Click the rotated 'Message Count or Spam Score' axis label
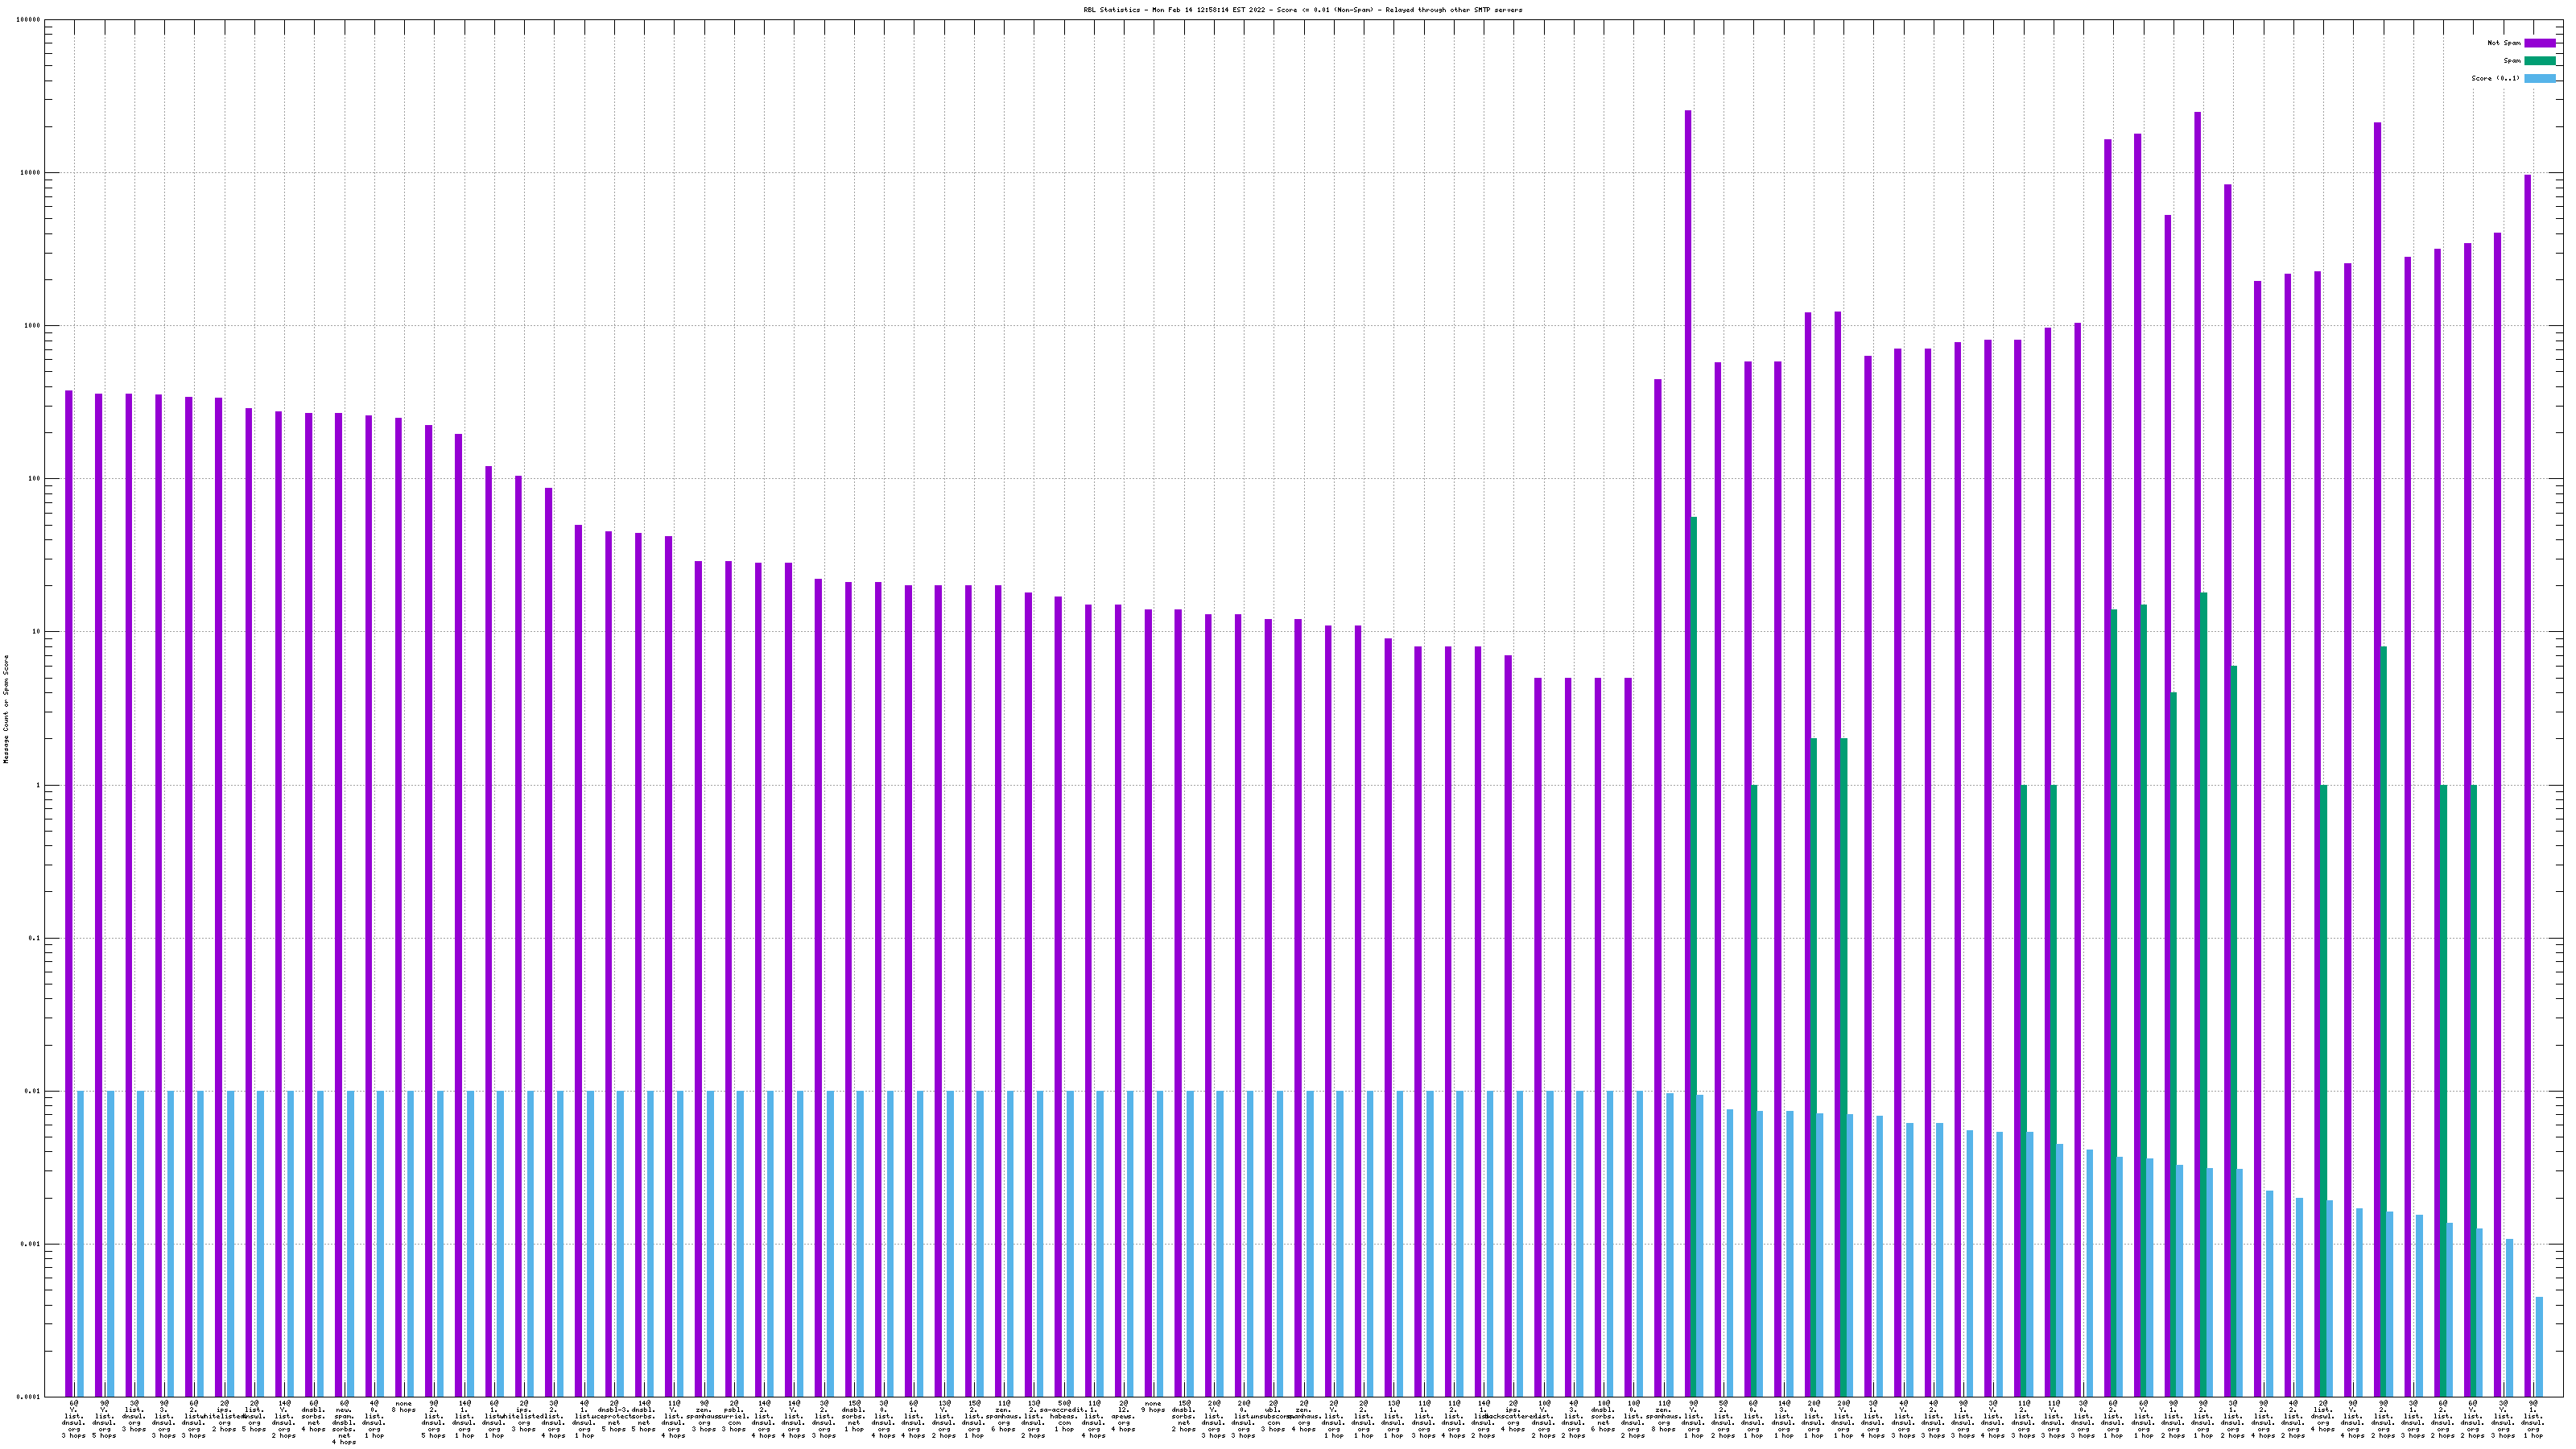The width and height of the screenshot is (2576, 1449). [7, 708]
